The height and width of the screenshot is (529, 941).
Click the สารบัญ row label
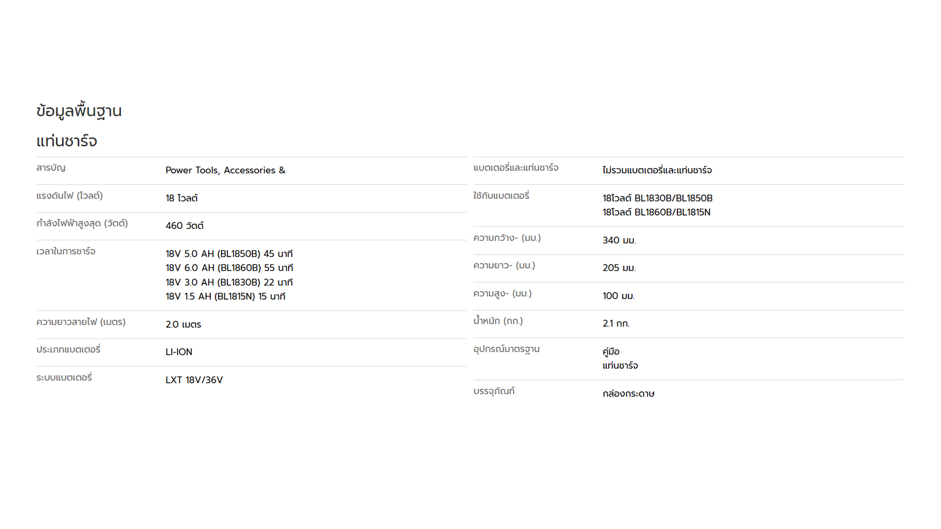(x=51, y=168)
